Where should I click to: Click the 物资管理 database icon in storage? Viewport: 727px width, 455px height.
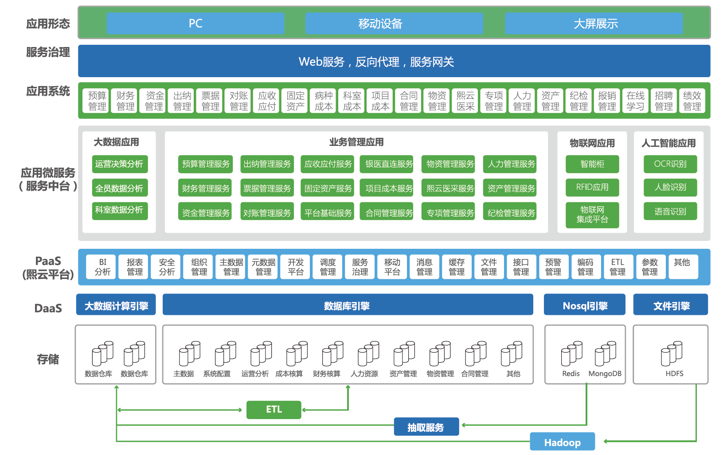(440, 353)
